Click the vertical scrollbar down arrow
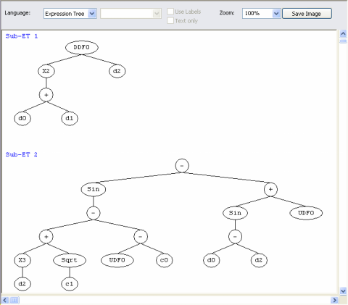The image size is (348, 305). pyautogui.click(x=343, y=291)
